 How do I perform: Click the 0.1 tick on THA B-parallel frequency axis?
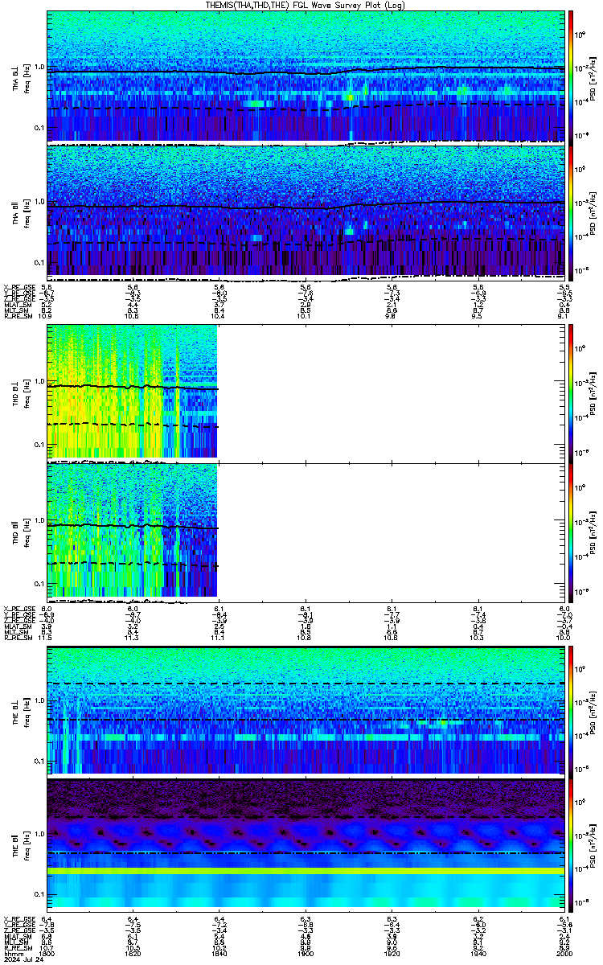[39, 262]
